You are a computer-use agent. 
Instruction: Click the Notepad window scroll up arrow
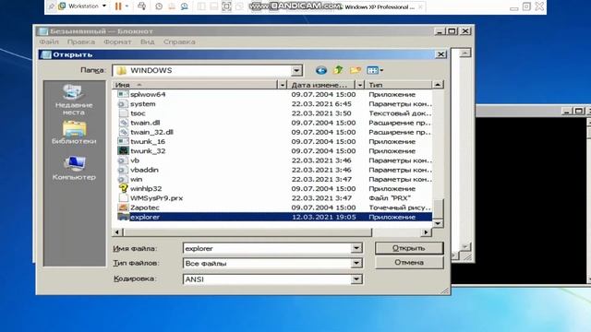pos(465,53)
